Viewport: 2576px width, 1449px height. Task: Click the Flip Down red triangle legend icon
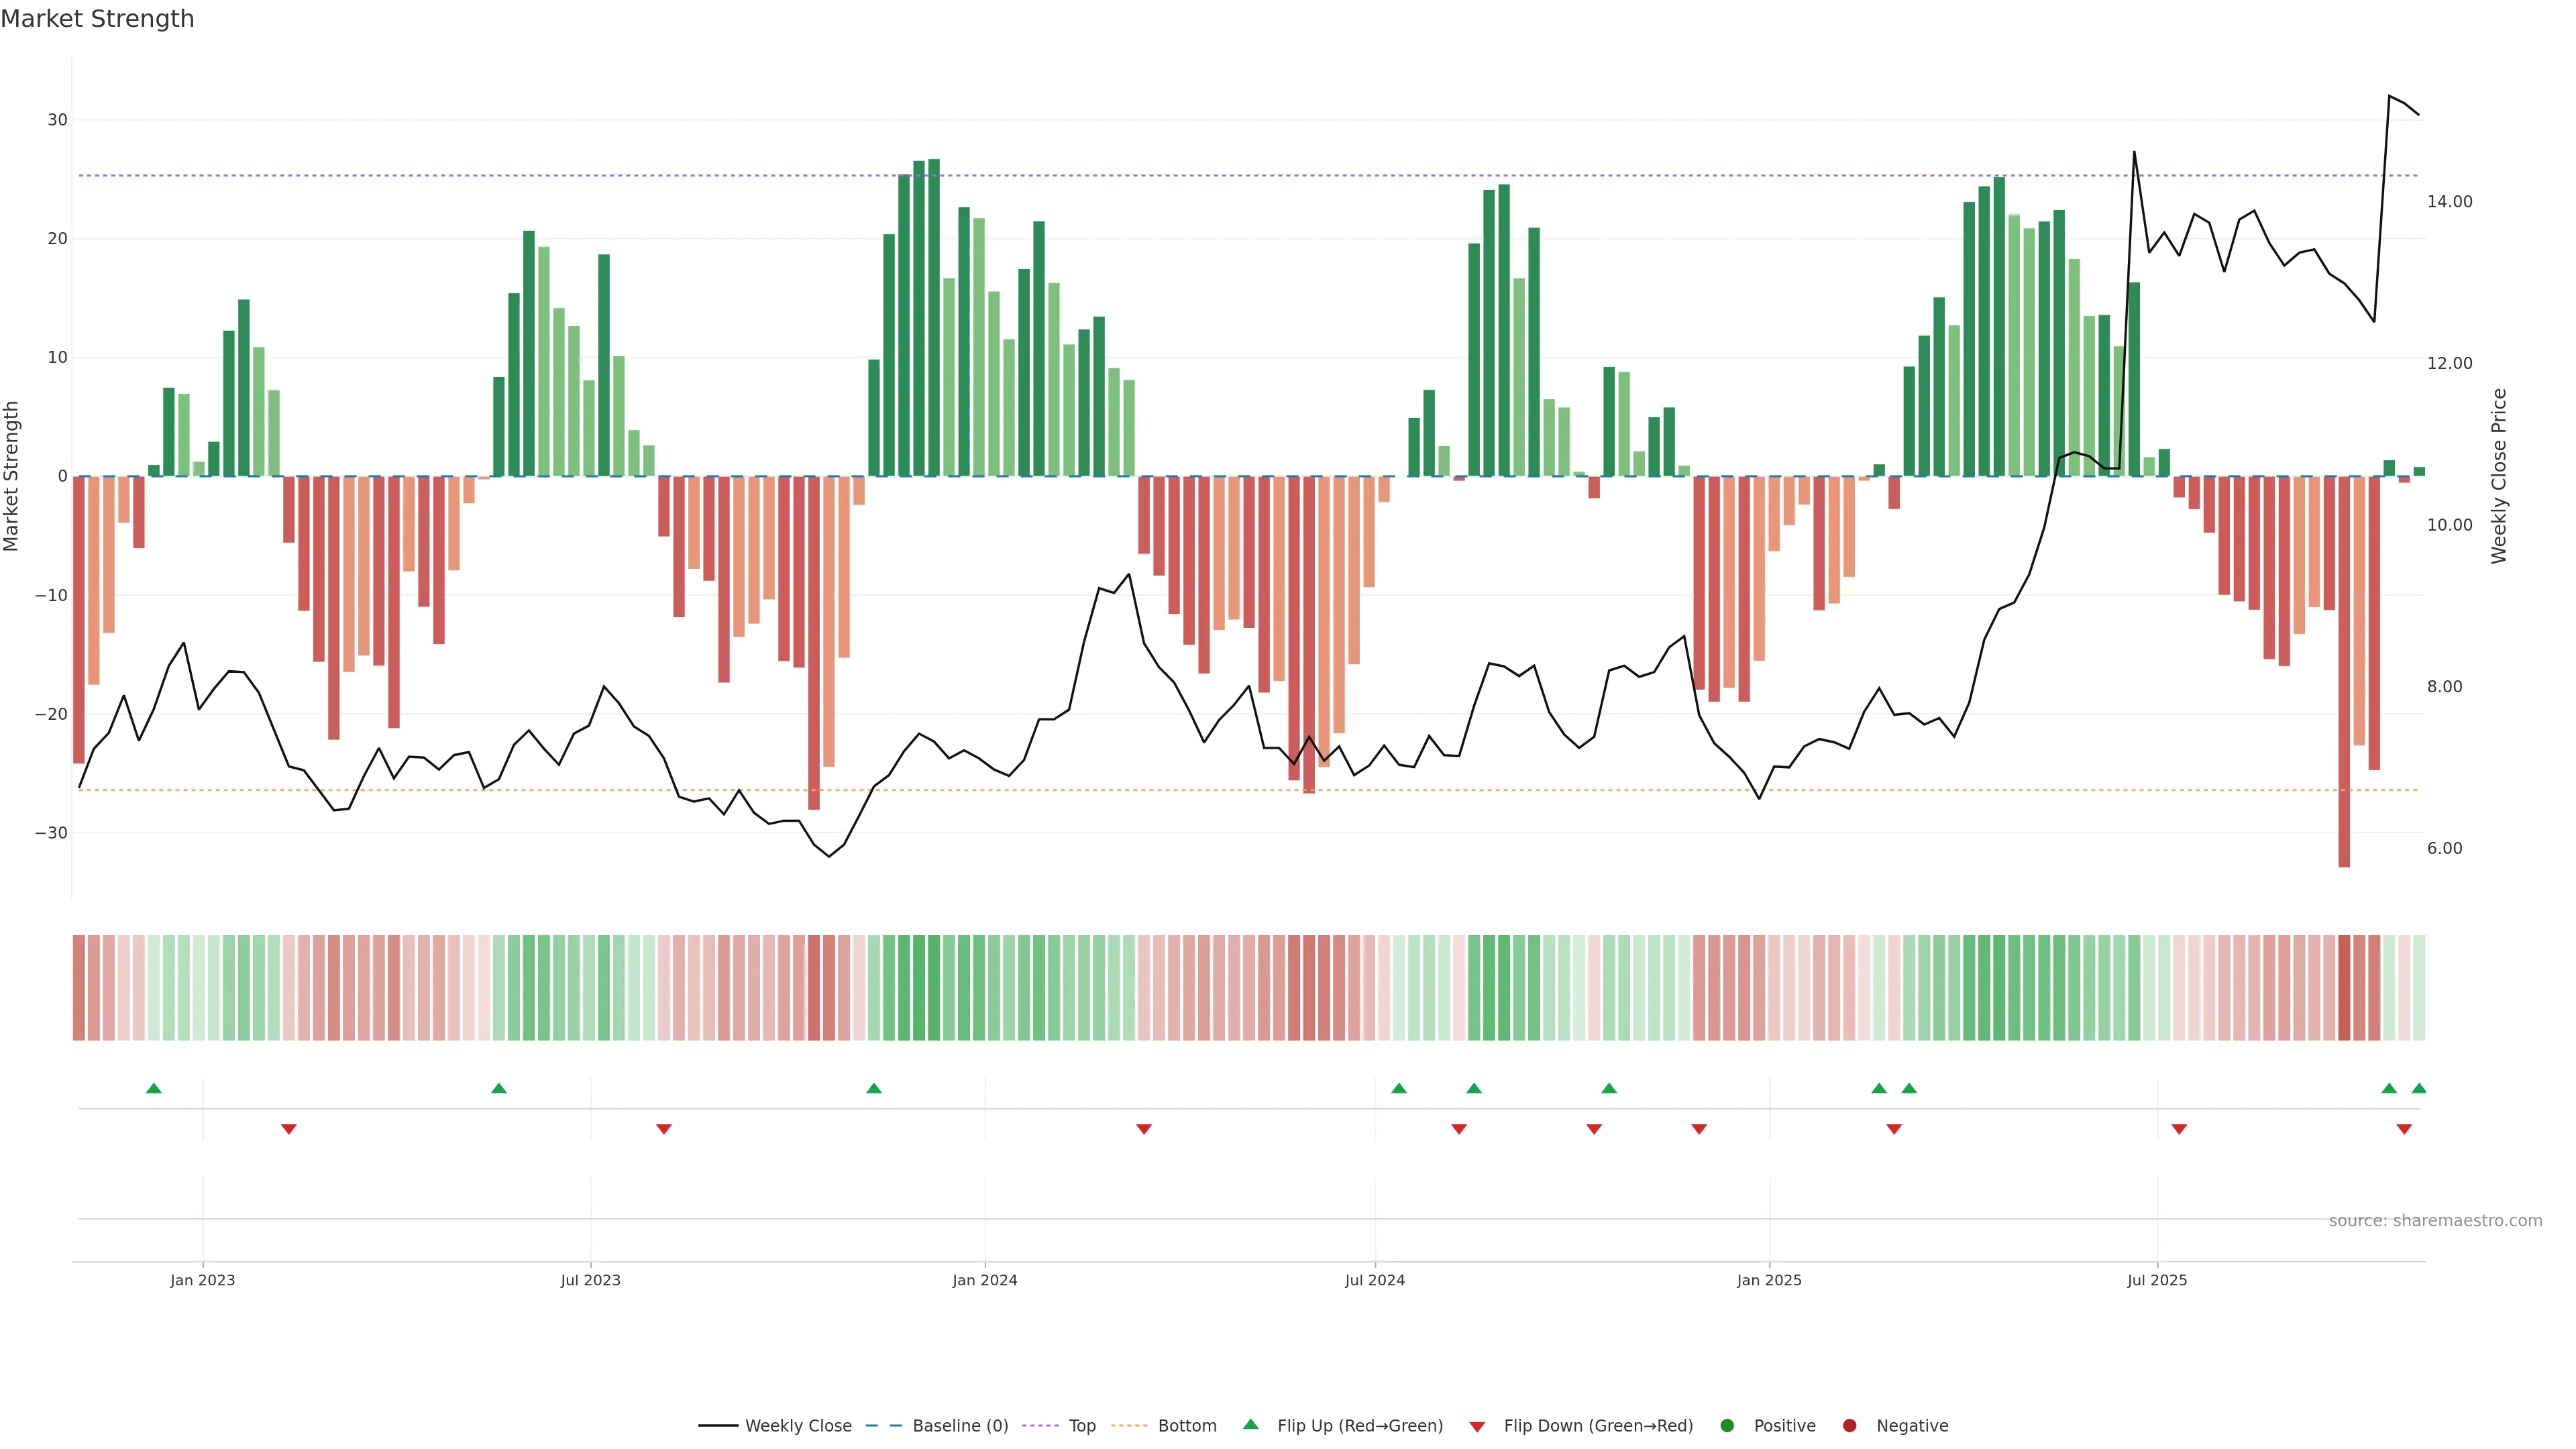click(1477, 1427)
